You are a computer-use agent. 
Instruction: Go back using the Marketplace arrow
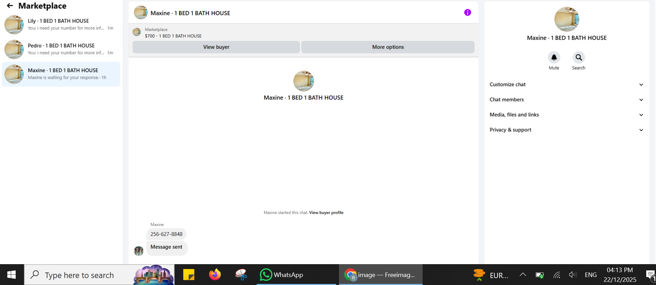[10, 6]
